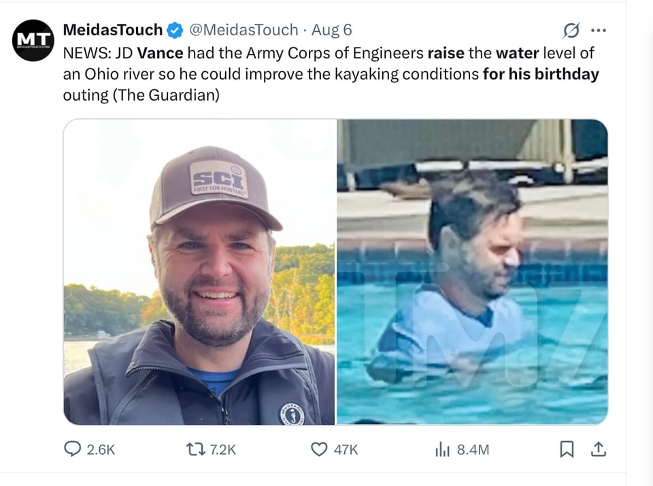This screenshot has height=486, width=653.
Task: Select the @MeidasTouch handle
Action: pyautogui.click(x=245, y=30)
